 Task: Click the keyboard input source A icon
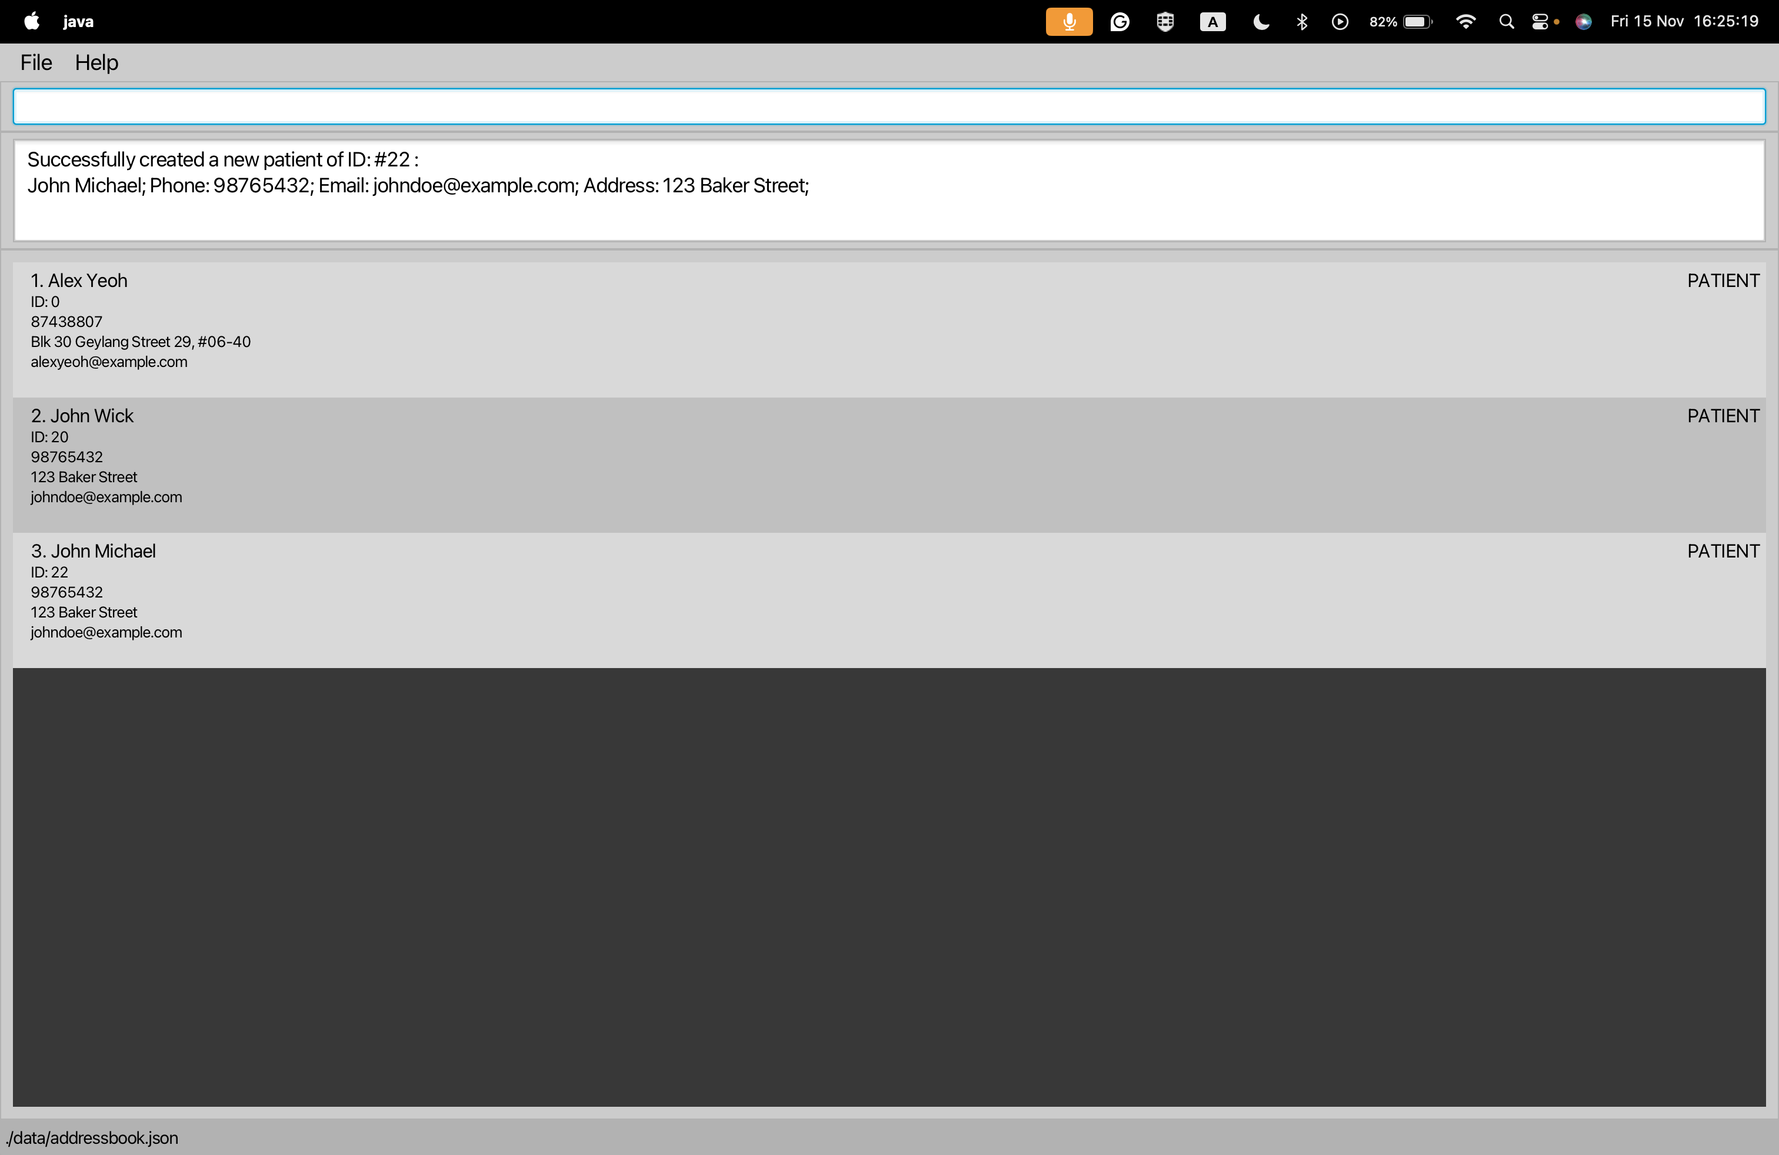1212,22
